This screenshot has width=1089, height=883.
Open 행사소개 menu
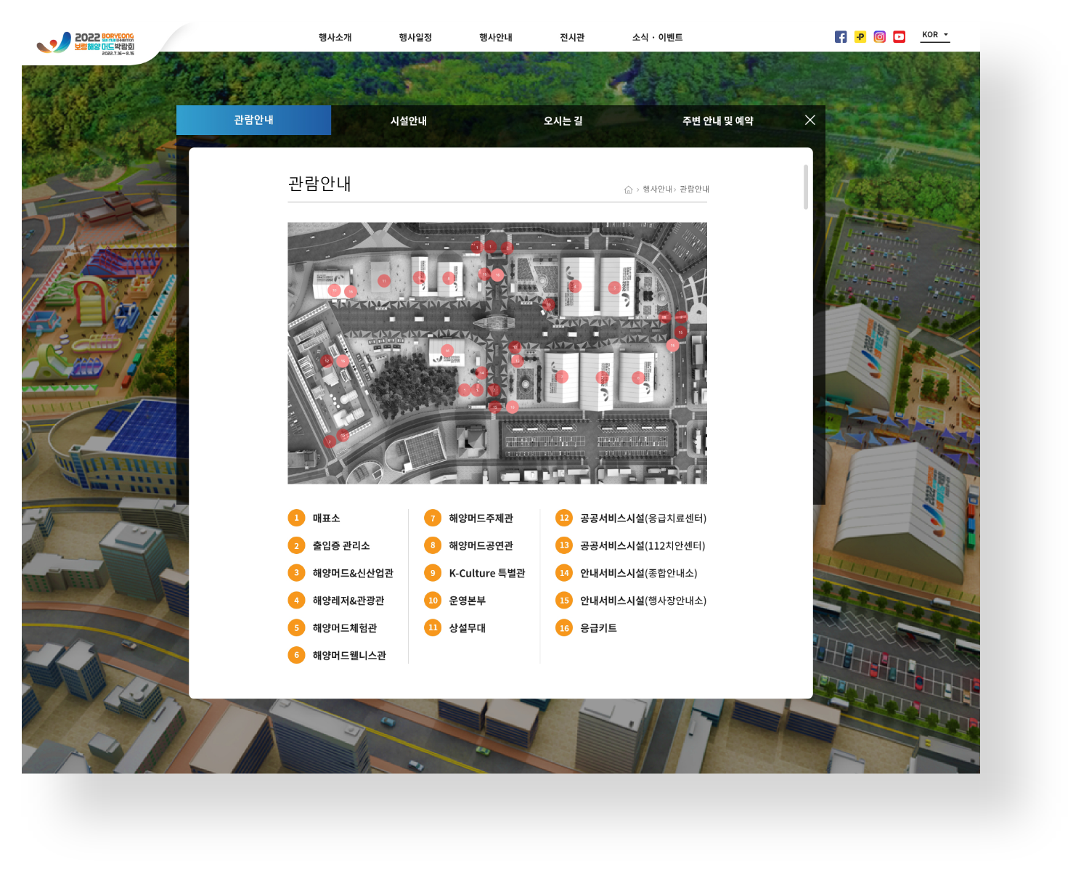point(335,38)
